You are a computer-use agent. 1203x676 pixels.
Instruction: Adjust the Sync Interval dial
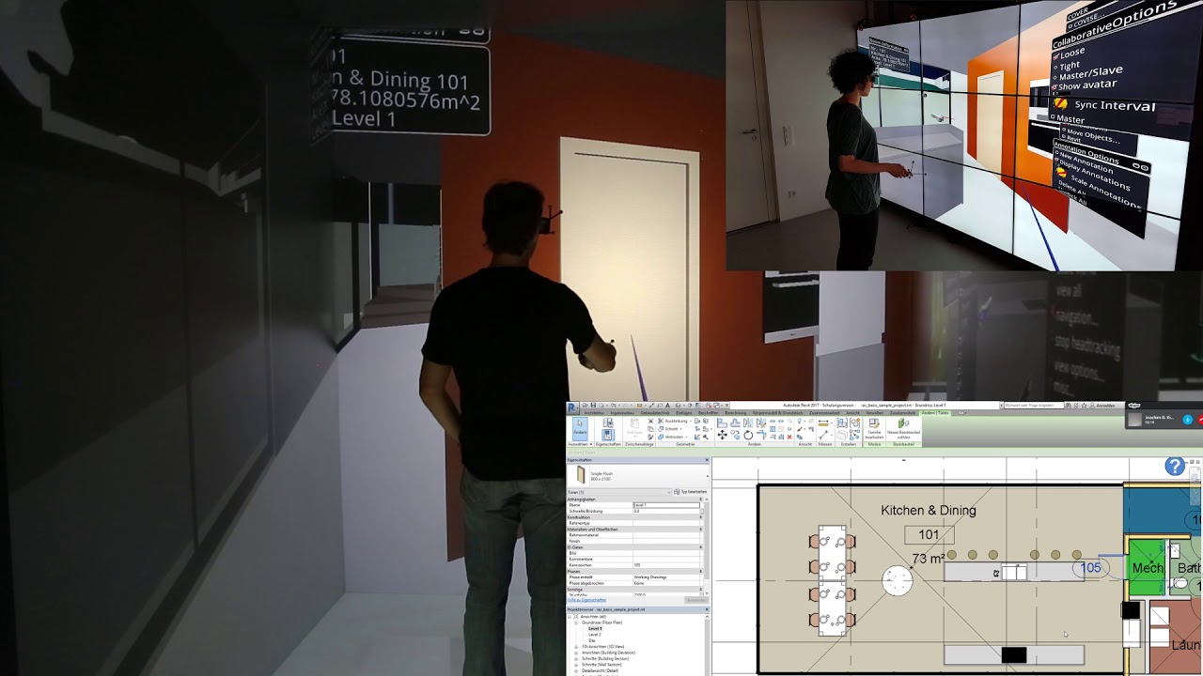[1060, 103]
